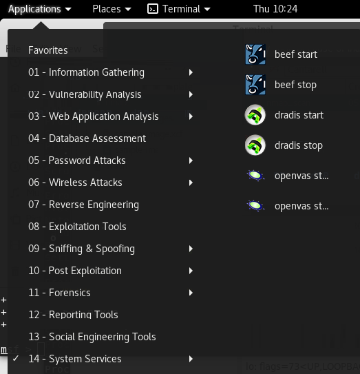Screen dimensions: 360x374
Task: Expand the 09 - Sniffing & Spoofing arrow
Action: 191,249
